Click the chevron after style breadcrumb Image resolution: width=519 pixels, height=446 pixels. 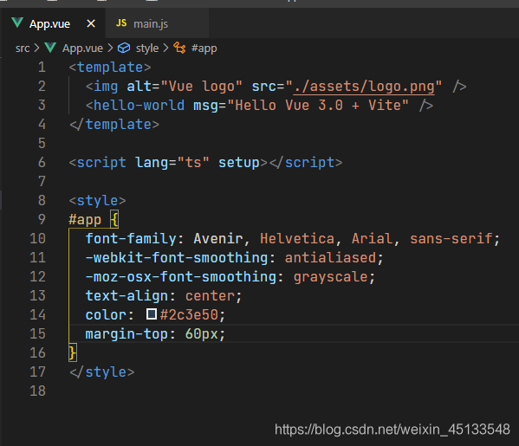pos(165,48)
